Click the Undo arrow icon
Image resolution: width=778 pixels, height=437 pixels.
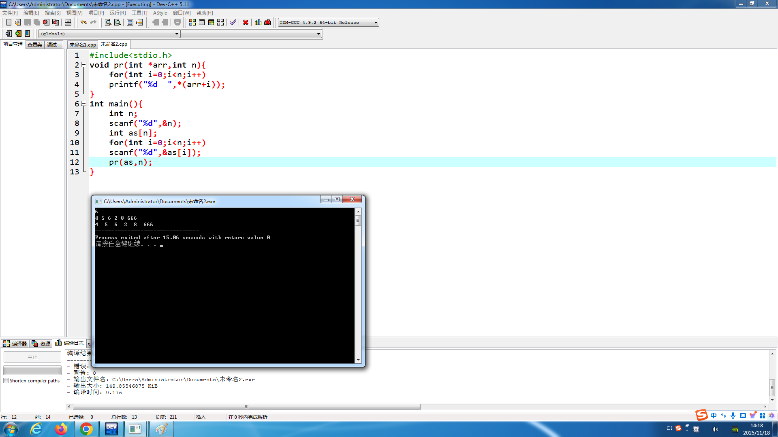[x=83, y=22]
